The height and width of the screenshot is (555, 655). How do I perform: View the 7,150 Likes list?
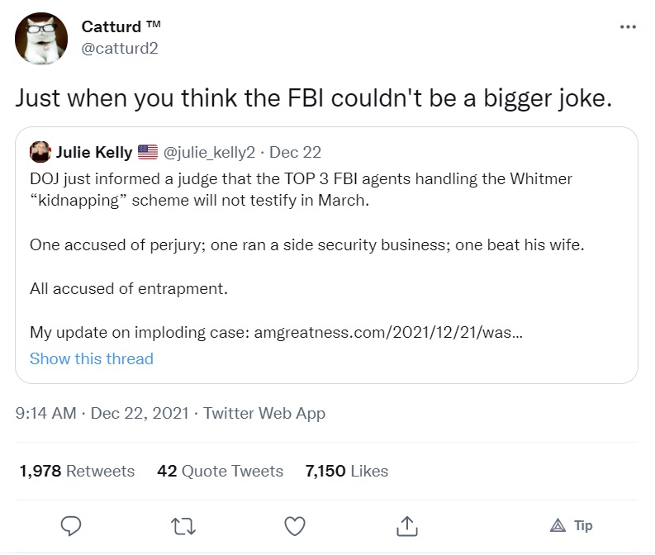346,471
